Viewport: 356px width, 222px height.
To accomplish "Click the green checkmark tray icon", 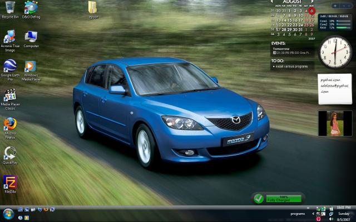I will click(x=318, y=210).
